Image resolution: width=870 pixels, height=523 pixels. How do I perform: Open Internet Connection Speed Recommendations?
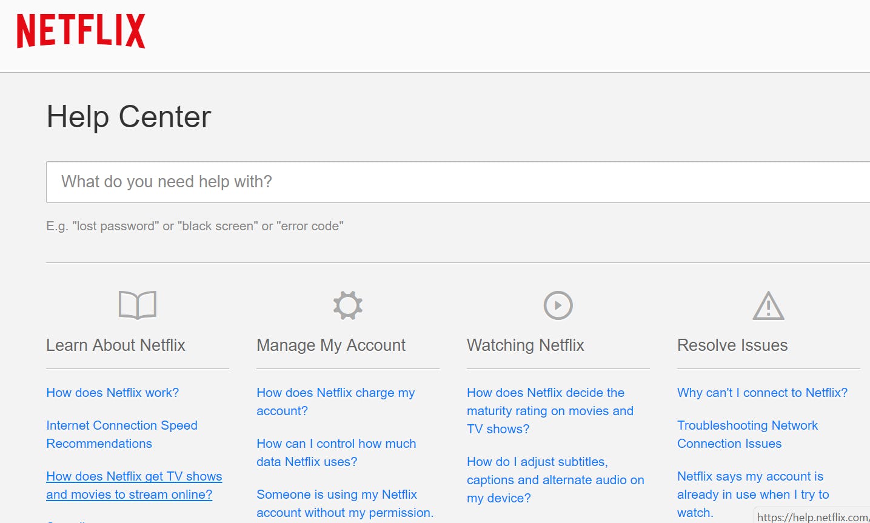tap(121, 434)
